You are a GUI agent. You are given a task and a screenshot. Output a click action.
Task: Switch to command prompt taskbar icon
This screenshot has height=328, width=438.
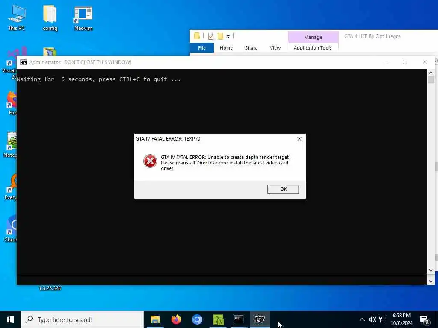click(x=239, y=319)
